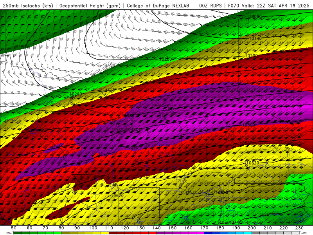Click the 10440 height contour label
The width and height of the screenshot is (313, 235).
[132, 130]
